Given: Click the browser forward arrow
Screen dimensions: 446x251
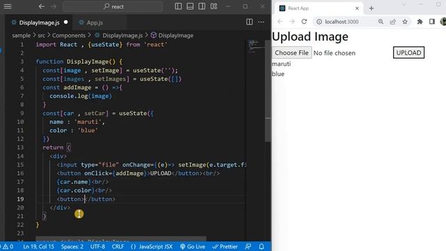Looking at the screenshot, I should (292, 22).
